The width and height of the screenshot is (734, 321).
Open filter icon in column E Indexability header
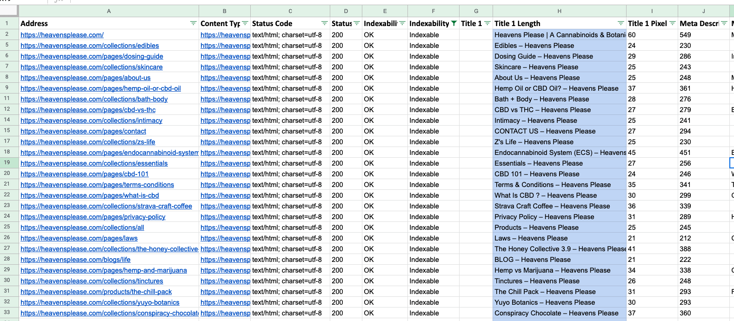coord(402,23)
